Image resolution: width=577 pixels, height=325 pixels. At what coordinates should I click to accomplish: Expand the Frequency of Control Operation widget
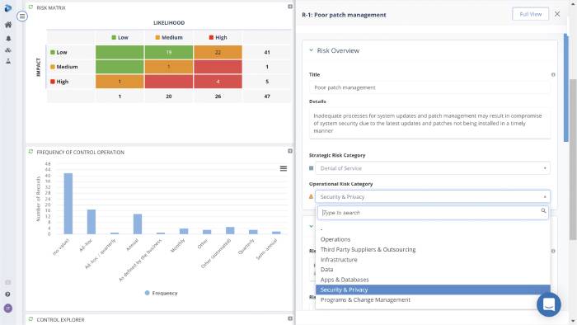point(290,151)
